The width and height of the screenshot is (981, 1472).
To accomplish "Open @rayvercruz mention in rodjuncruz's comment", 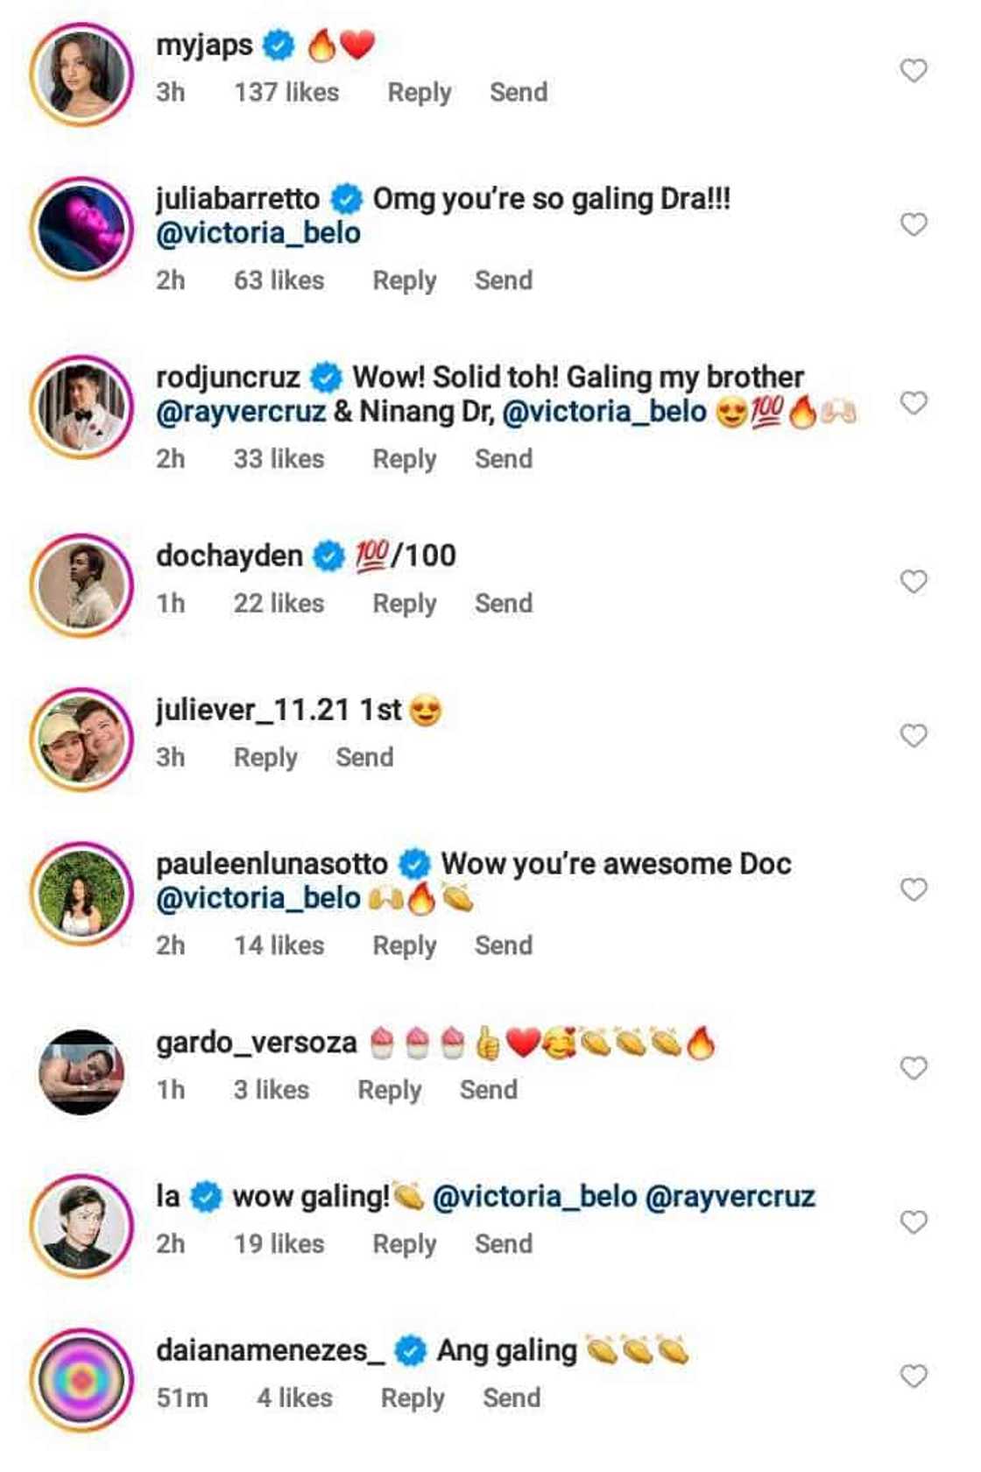I will 240,412.
